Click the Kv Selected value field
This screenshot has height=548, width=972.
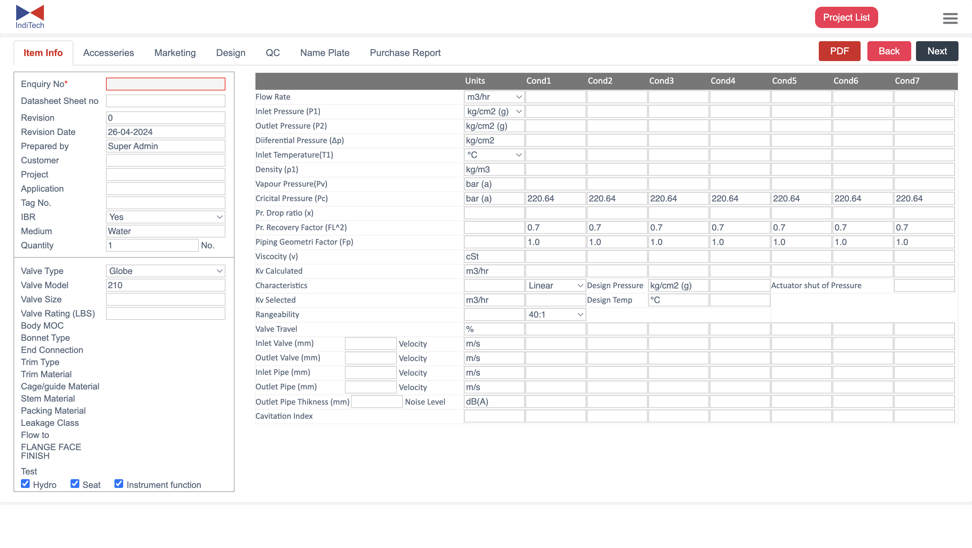(556, 300)
